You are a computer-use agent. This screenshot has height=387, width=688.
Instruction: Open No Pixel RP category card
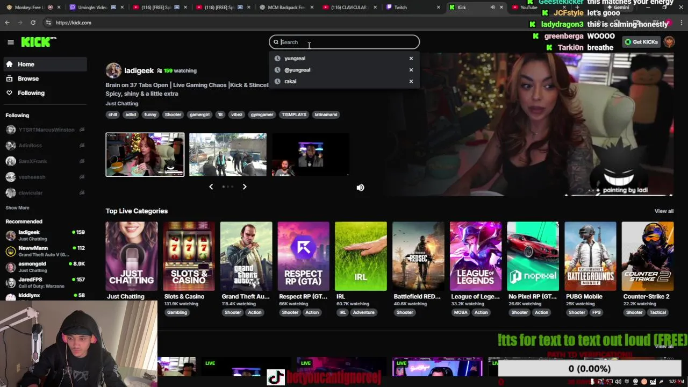(533, 256)
